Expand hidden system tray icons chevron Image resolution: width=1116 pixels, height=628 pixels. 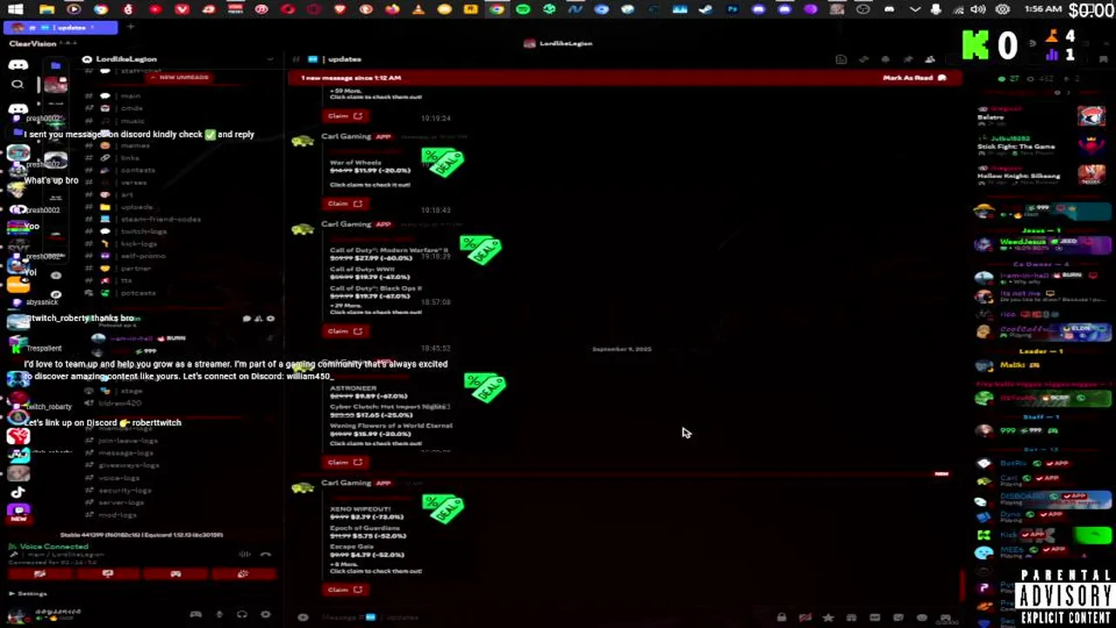(915, 10)
